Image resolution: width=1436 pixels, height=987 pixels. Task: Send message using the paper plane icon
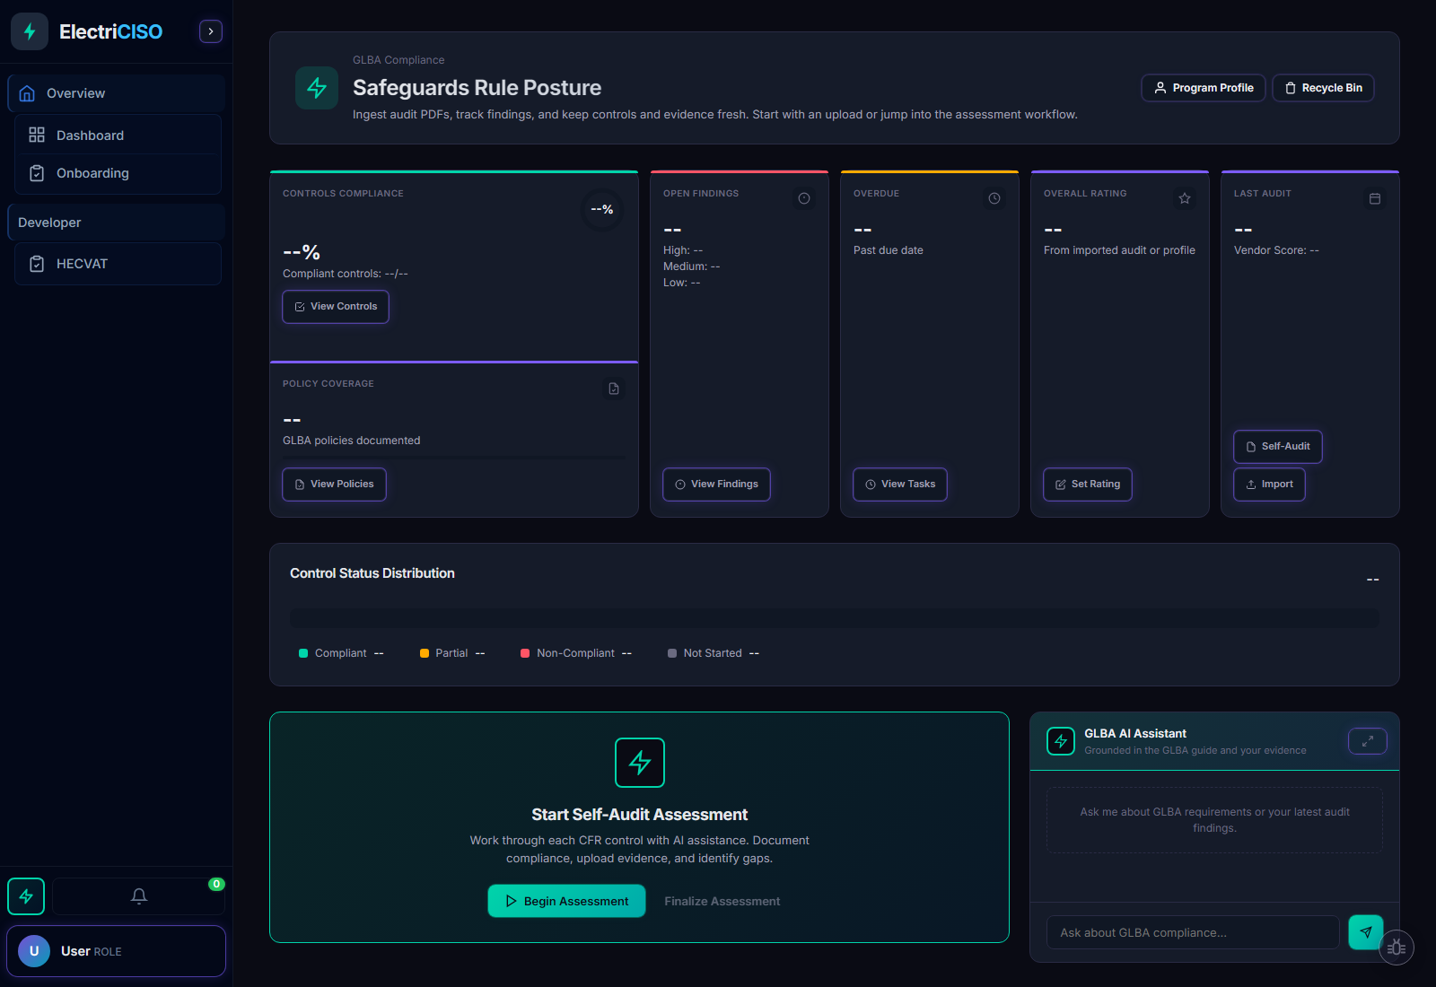click(1365, 932)
